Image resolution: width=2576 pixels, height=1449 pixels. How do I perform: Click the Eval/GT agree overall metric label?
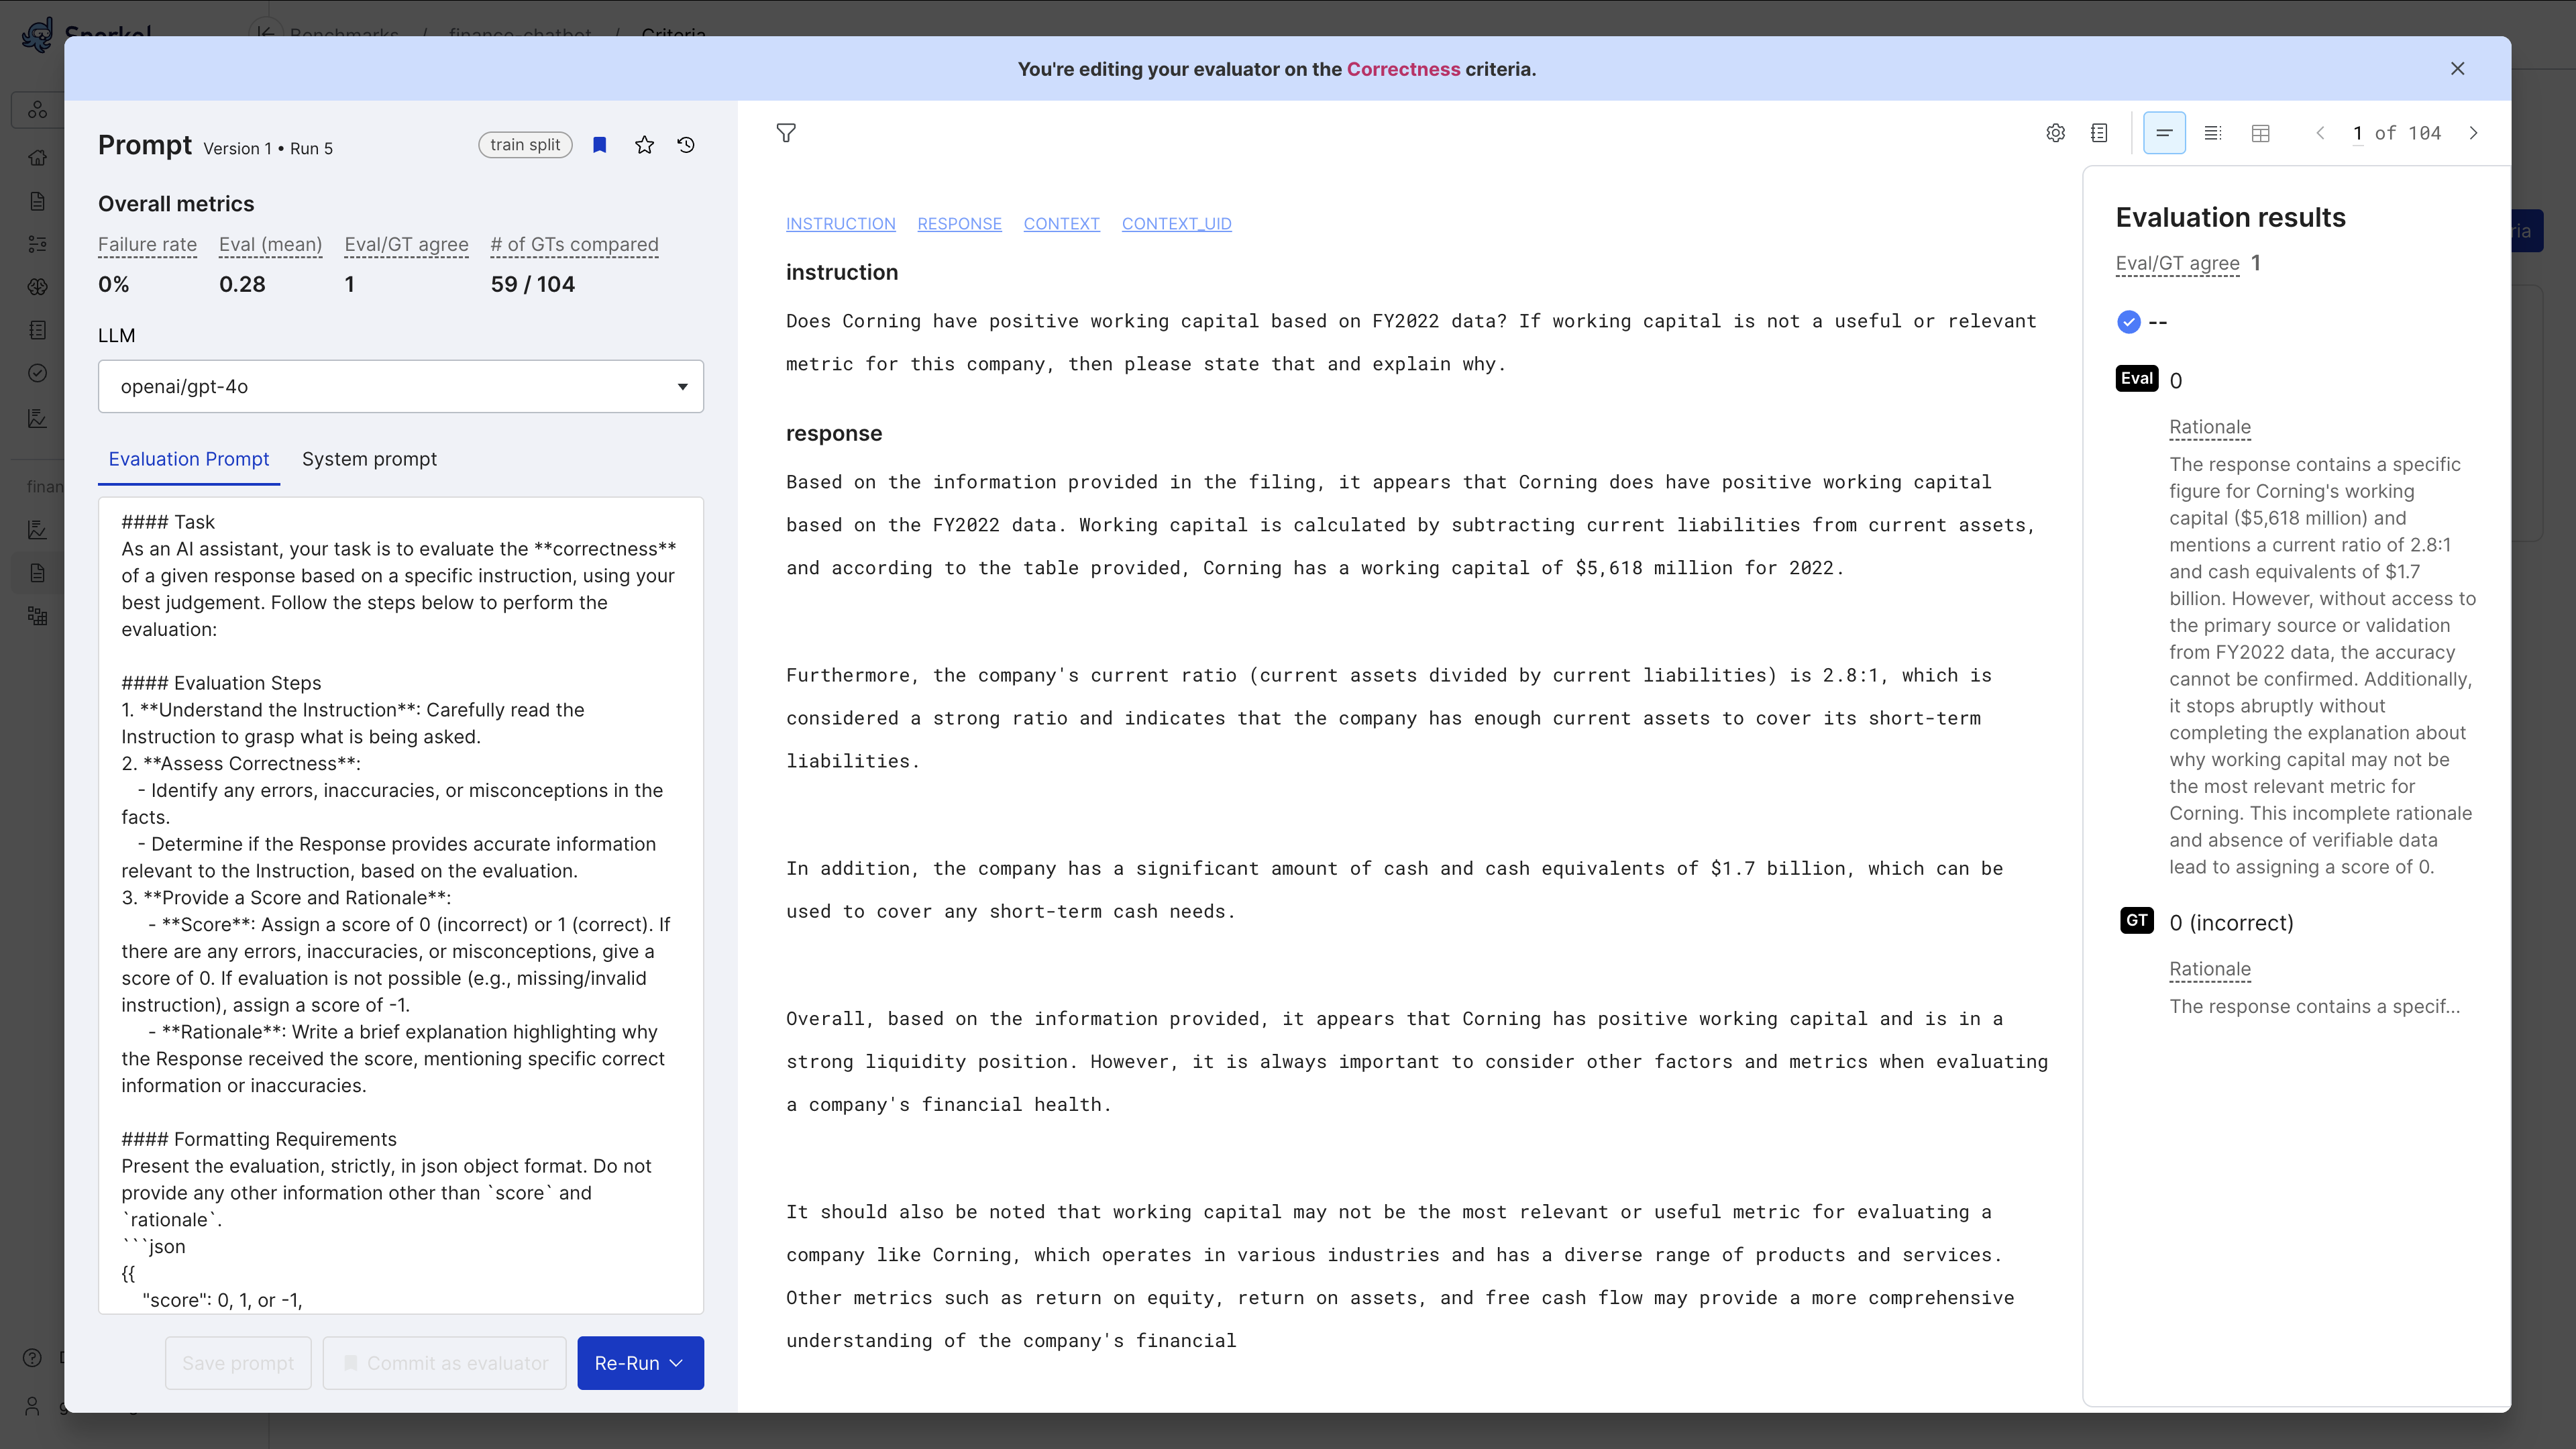(406, 245)
